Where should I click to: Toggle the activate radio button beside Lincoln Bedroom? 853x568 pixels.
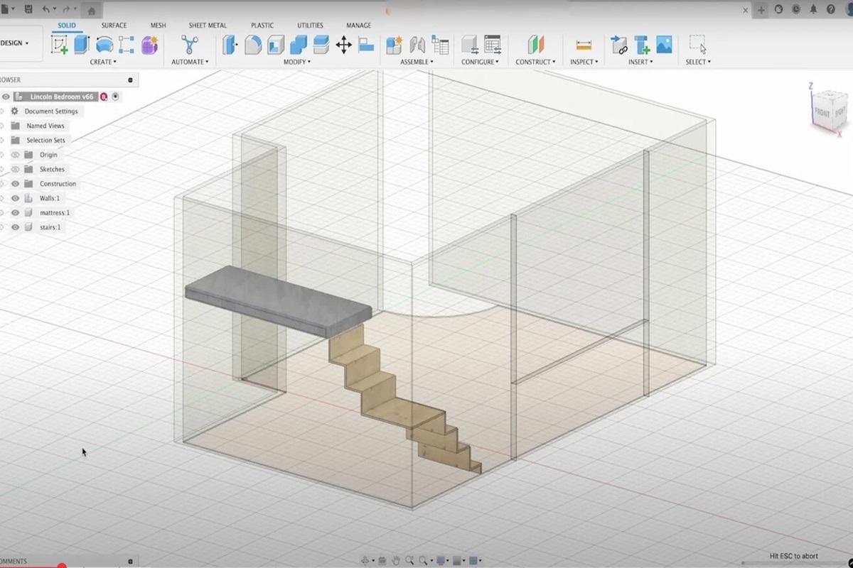tap(116, 97)
